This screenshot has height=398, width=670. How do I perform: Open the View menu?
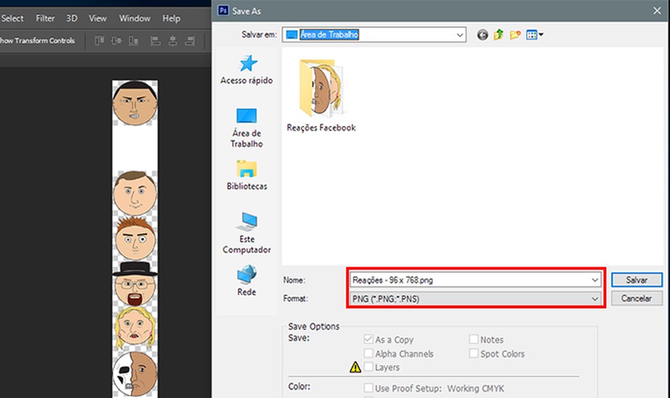pyautogui.click(x=97, y=18)
